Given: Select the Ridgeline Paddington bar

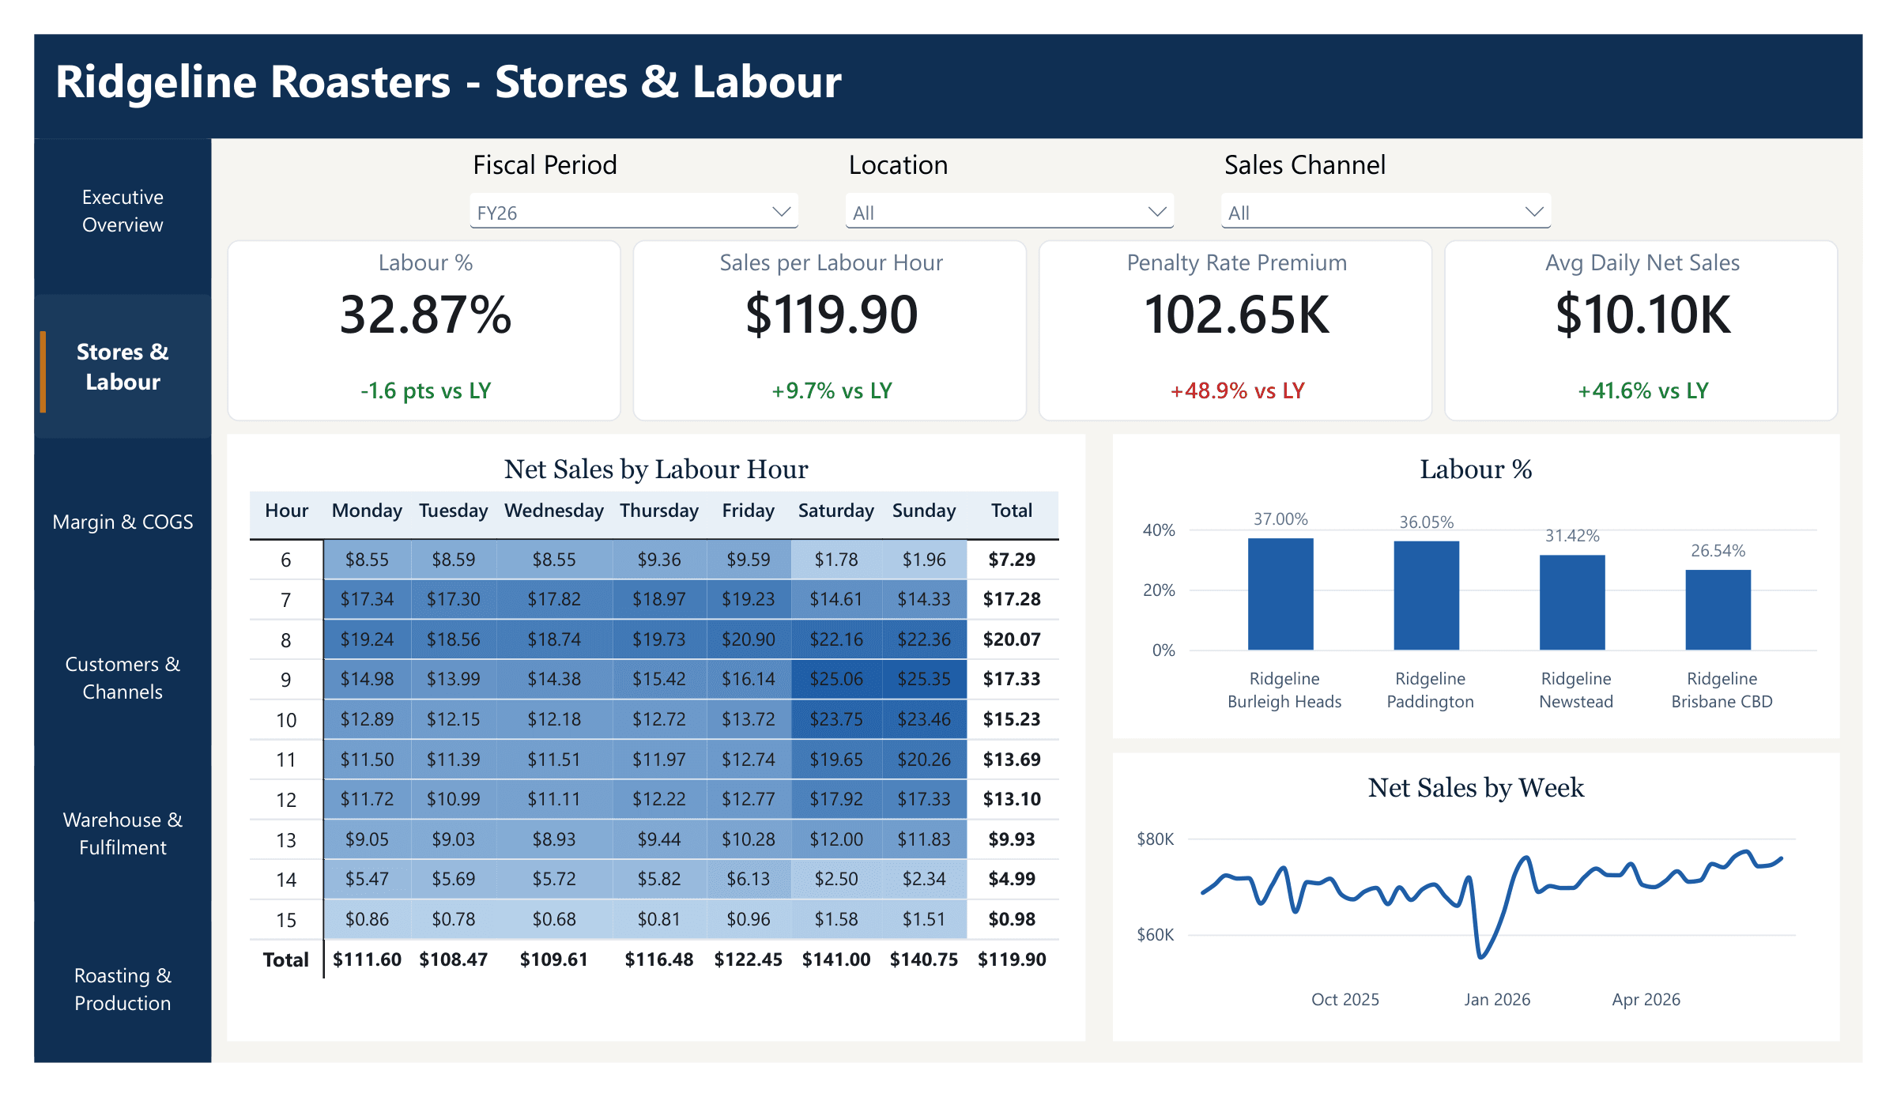Looking at the screenshot, I should pos(1427,596).
